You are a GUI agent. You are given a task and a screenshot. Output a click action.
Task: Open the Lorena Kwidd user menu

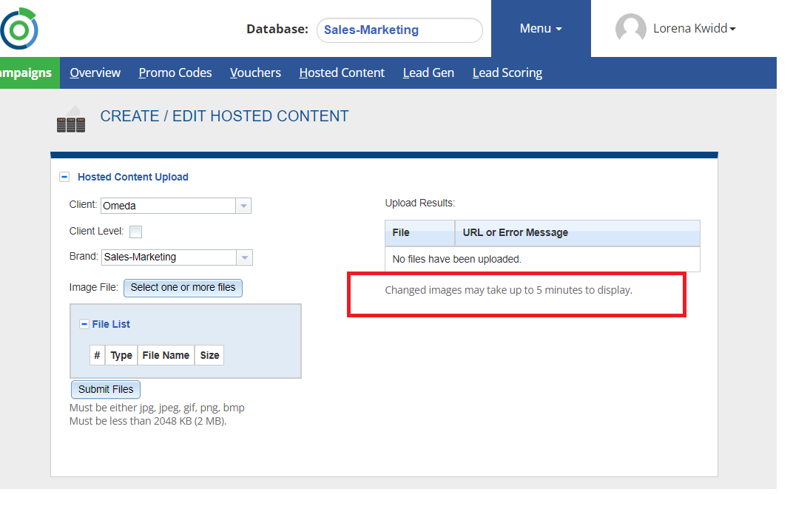[694, 29]
